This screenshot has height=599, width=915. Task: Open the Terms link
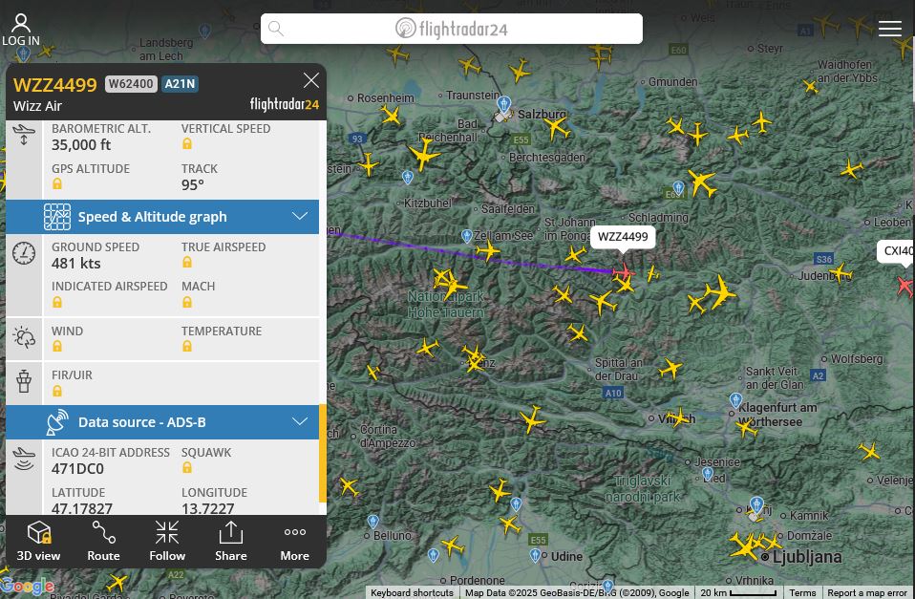point(802,593)
